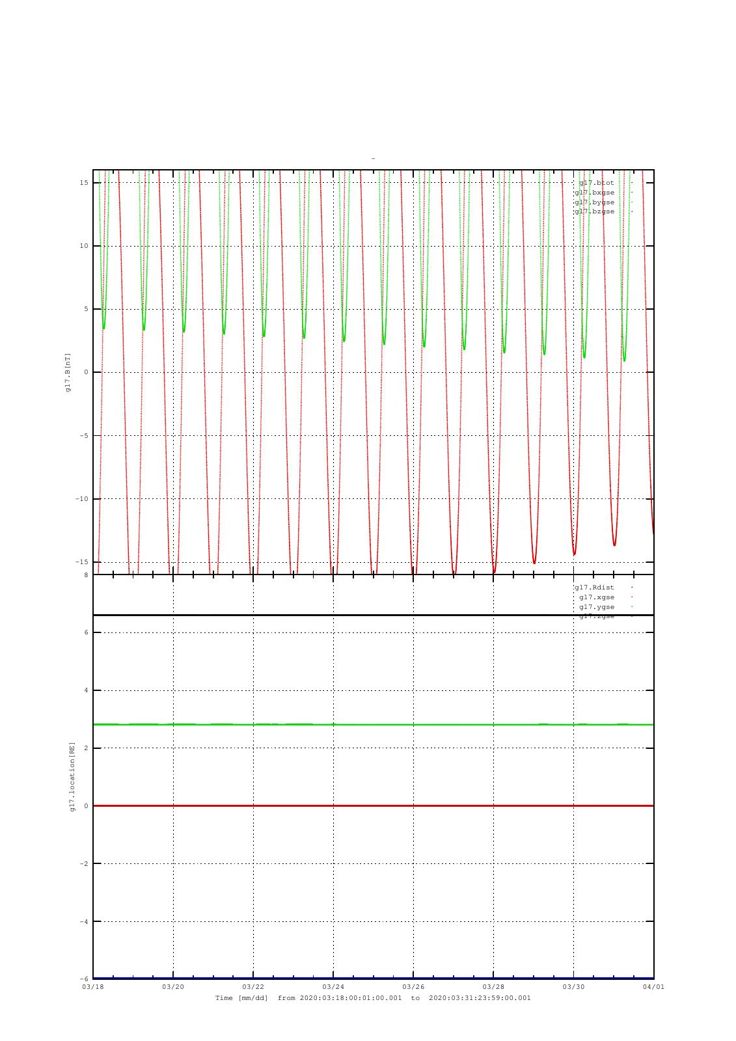Select the g17.ygse legend label

(x=597, y=607)
